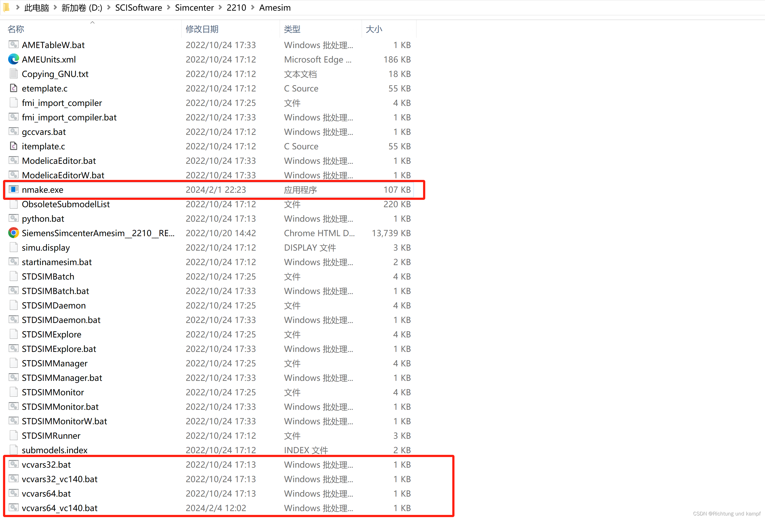This screenshot has width=765, height=519.
Task: Click the blank file icon of STDSIMRunner
Action: click(13, 435)
